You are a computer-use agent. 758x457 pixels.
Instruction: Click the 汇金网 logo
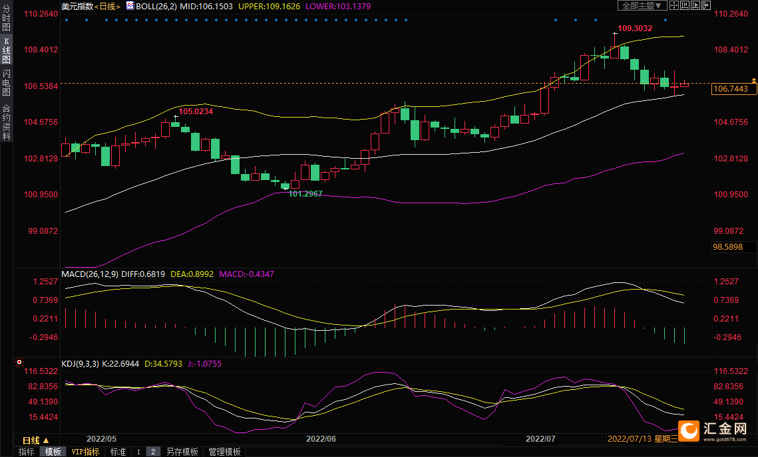(x=713, y=430)
